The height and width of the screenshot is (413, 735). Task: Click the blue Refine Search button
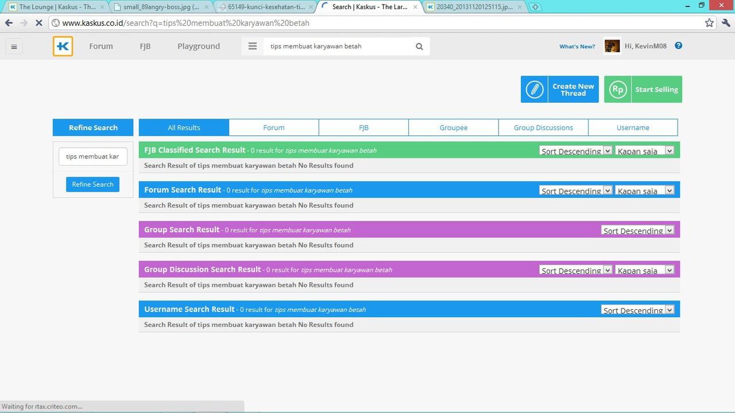pos(92,184)
